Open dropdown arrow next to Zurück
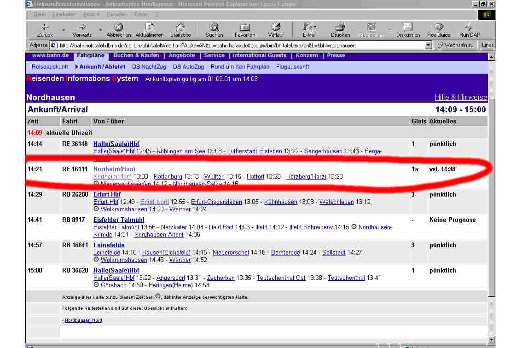Screen dimensions: 522x348 [64, 30]
